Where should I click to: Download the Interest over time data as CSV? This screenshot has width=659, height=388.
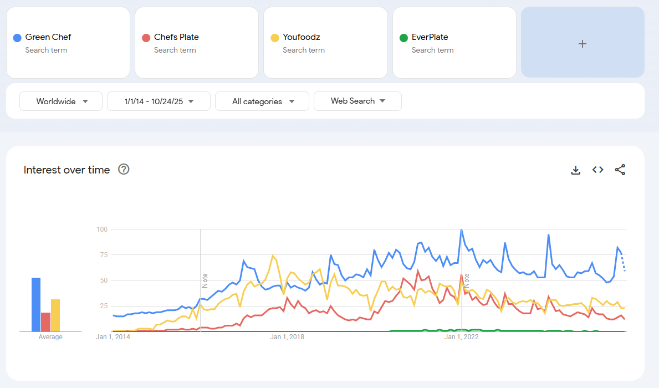(575, 170)
